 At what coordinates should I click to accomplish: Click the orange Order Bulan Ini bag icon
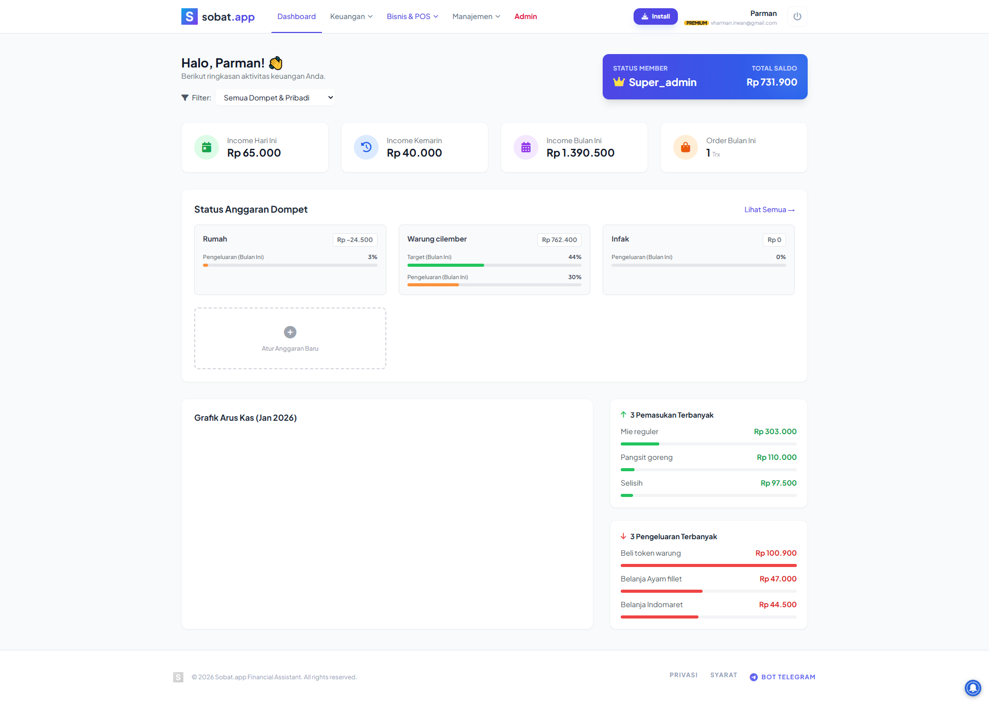[685, 147]
